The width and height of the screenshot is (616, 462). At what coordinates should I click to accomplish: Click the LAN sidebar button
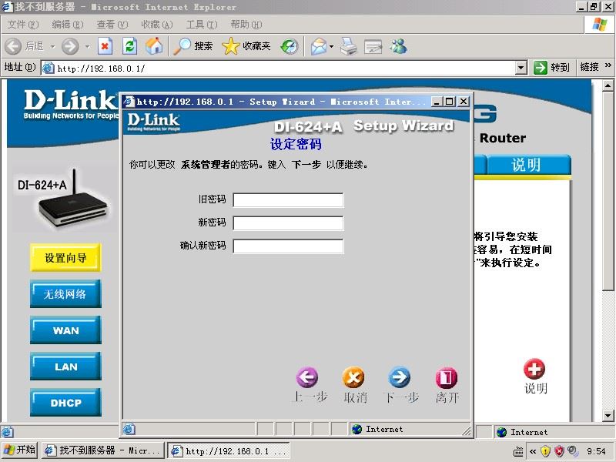click(x=65, y=367)
